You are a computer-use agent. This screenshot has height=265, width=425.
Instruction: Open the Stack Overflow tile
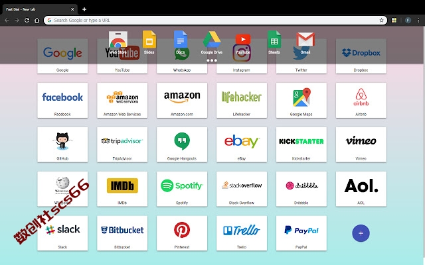(242, 189)
